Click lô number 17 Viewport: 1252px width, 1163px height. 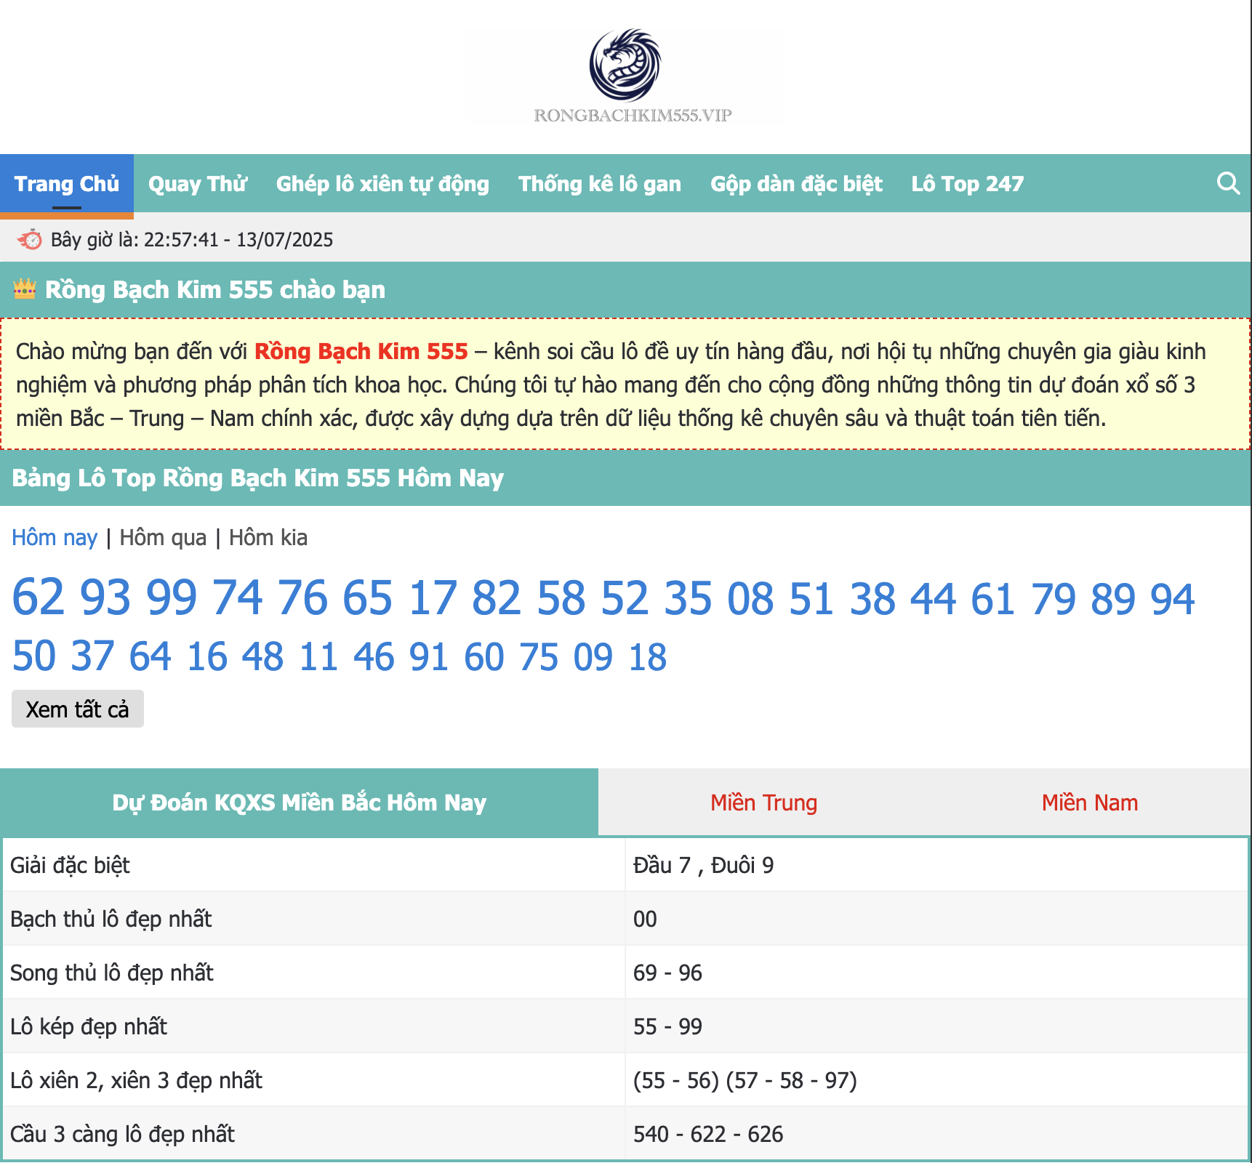click(x=433, y=598)
